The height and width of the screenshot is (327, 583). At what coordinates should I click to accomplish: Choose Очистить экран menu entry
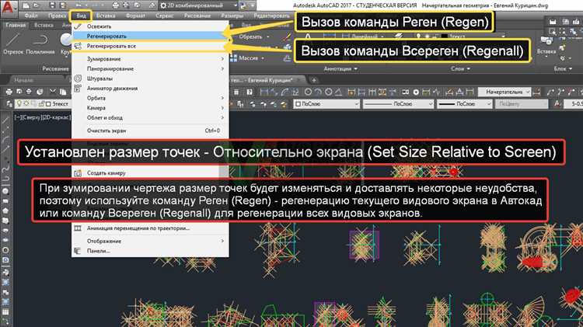tap(150, 130)
